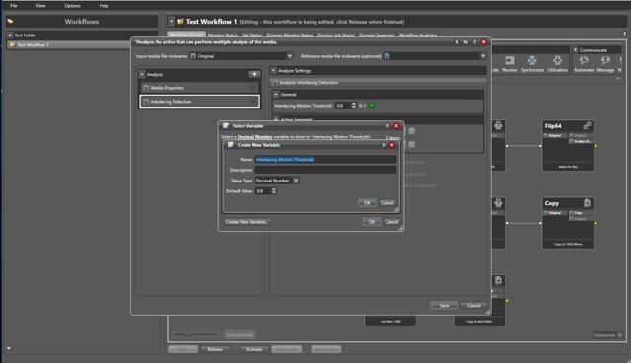Image resolution: width=631 pixels, height=363 pixels.
Task: Click Copy action node icon
Action: click(x=588, y=203)
